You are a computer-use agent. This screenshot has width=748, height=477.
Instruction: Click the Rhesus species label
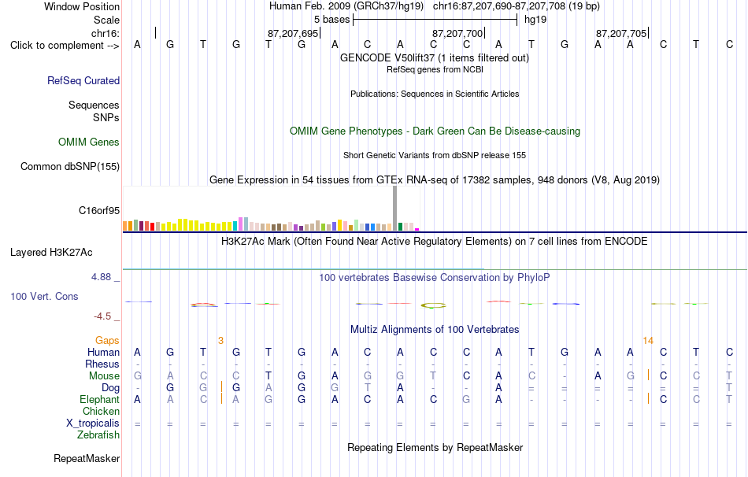click(102, 364)
